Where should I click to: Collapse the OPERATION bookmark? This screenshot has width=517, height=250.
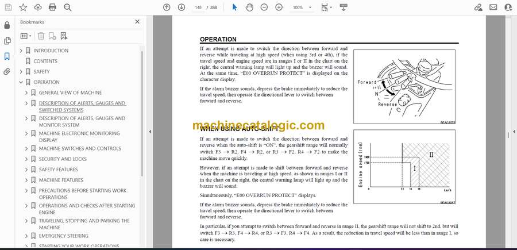point(21,82)
